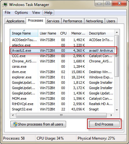This screenshot has height=144, width=129.
Task: Sort by the Image Name column header
Action: (24, 33)
